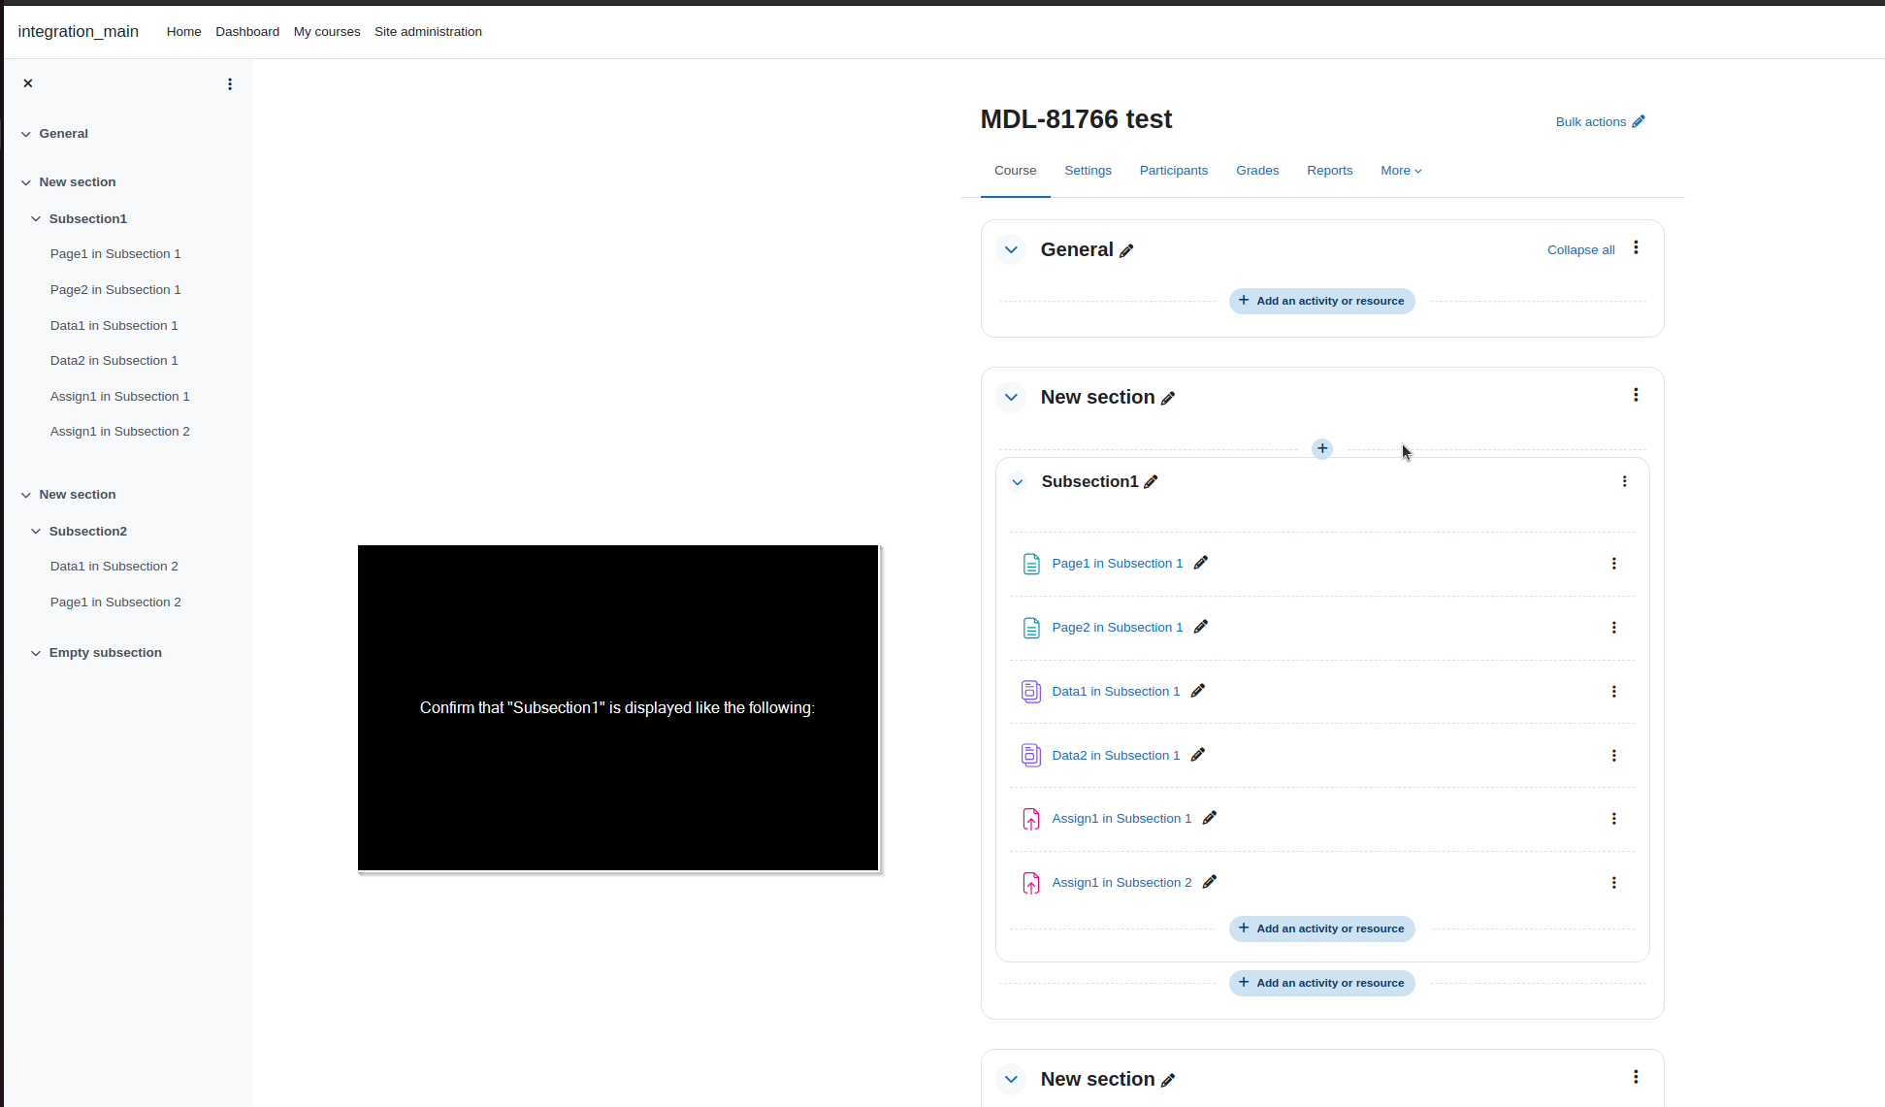Open kebab menu for Page1 in Subsection 1
The height and width of the screenshot is (1107, 1885).
coord(1614,564)
